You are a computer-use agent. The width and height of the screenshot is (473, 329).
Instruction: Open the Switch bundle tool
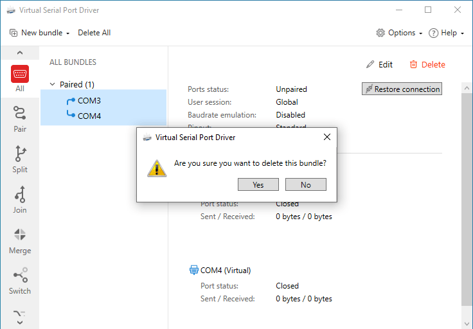coord(20,281)
